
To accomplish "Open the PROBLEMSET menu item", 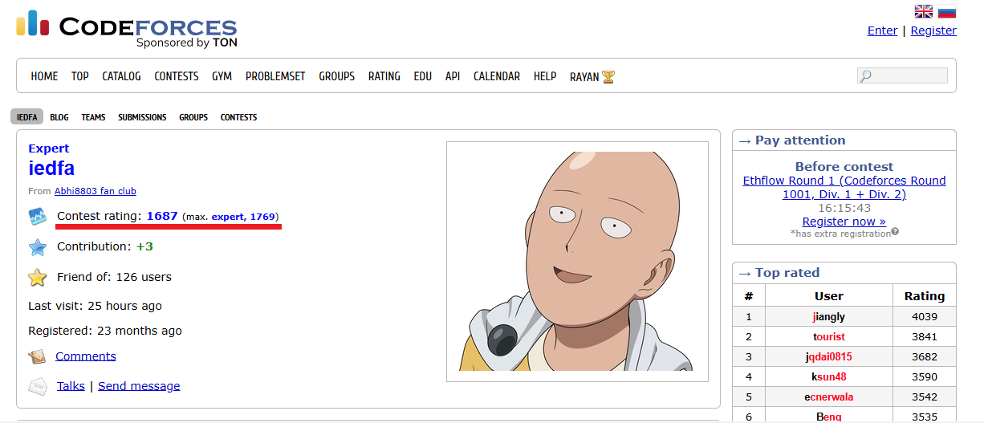I will point(275,76).
